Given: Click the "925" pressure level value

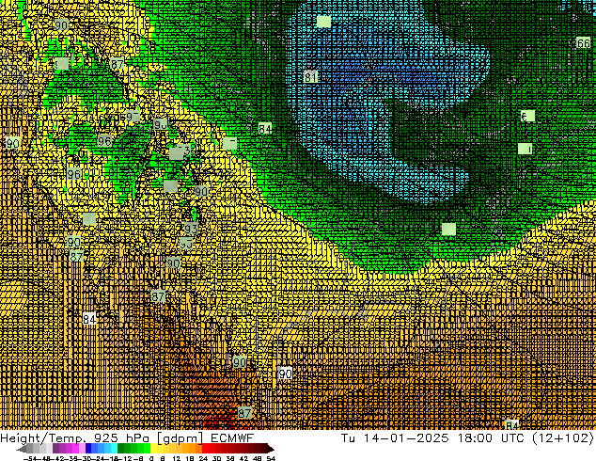Looking at the screenshot, I should [106, 438].
